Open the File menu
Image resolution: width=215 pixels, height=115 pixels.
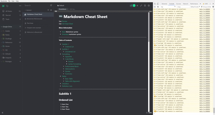coord(9,1)
